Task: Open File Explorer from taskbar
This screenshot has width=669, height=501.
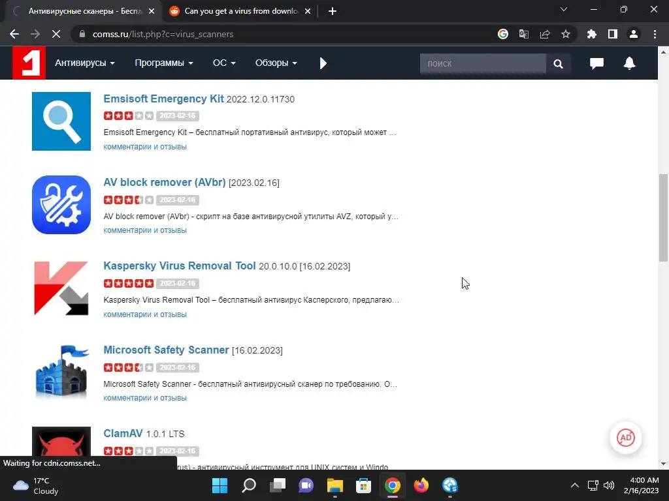Action: pyautogui.click(x=335, y=485)
